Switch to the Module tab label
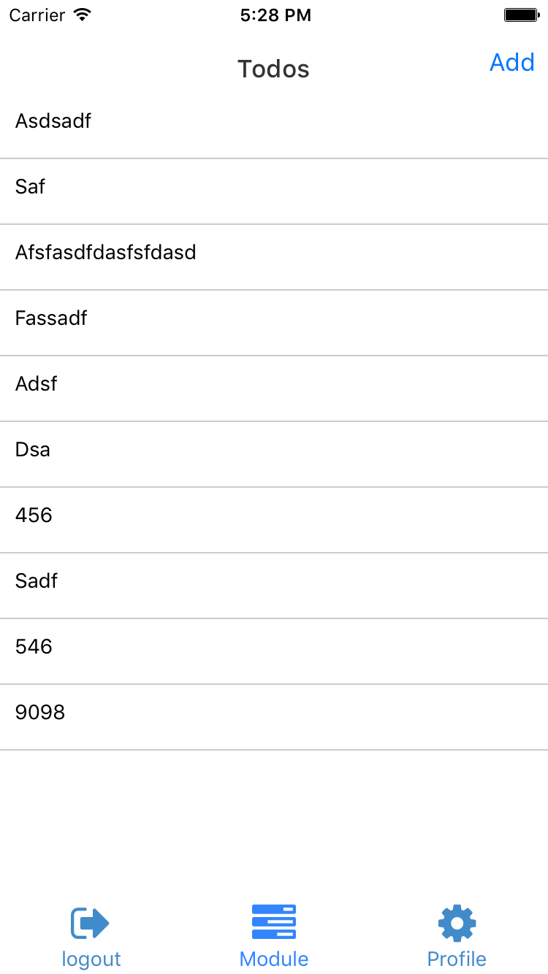548x974 pixels. point(274,959)
